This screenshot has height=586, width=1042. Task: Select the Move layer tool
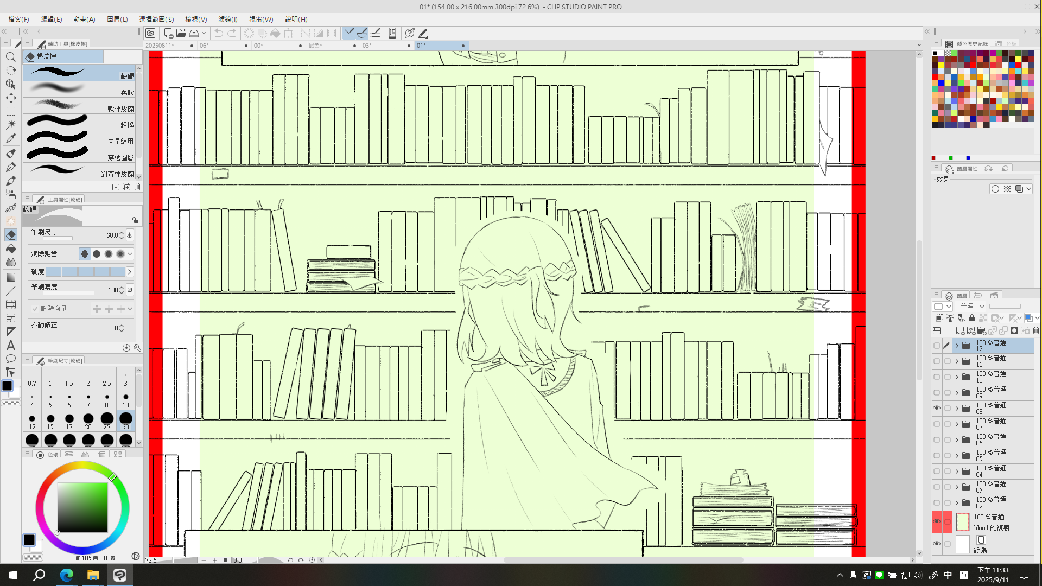pyautogui.click(x=10, y=98)
